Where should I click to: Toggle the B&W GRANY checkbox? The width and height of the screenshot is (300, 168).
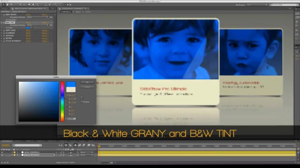(x=27, y=20)
